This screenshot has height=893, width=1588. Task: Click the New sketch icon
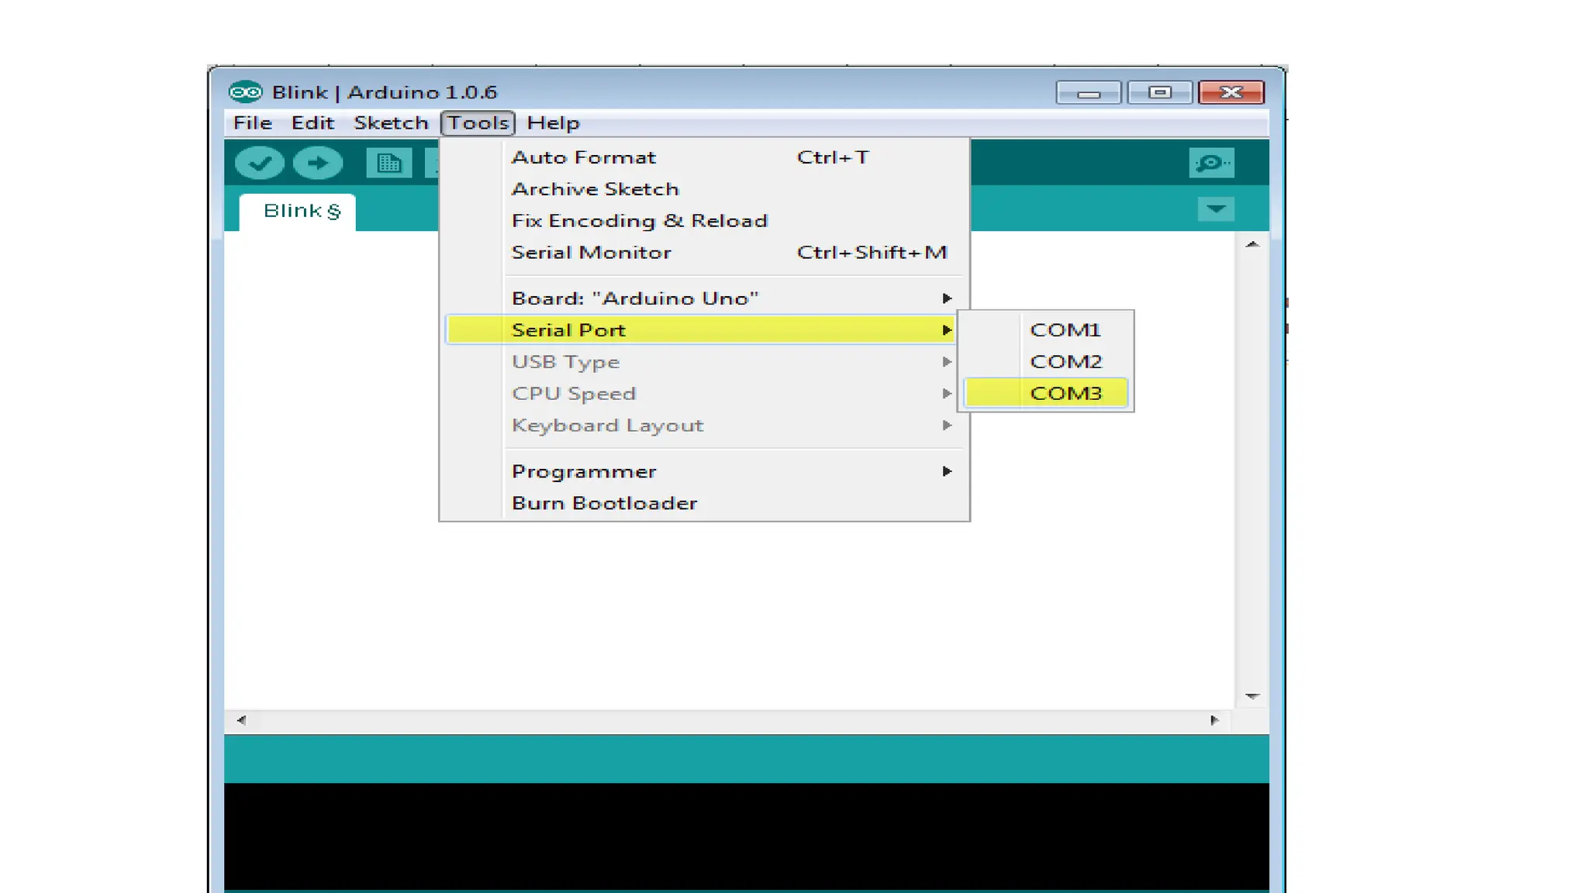click(388, 163)
